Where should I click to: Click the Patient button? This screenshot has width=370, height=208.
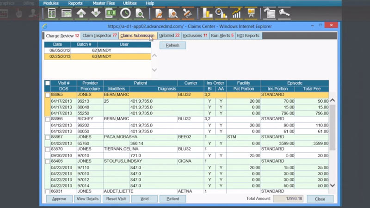click(x=173, y=199)
